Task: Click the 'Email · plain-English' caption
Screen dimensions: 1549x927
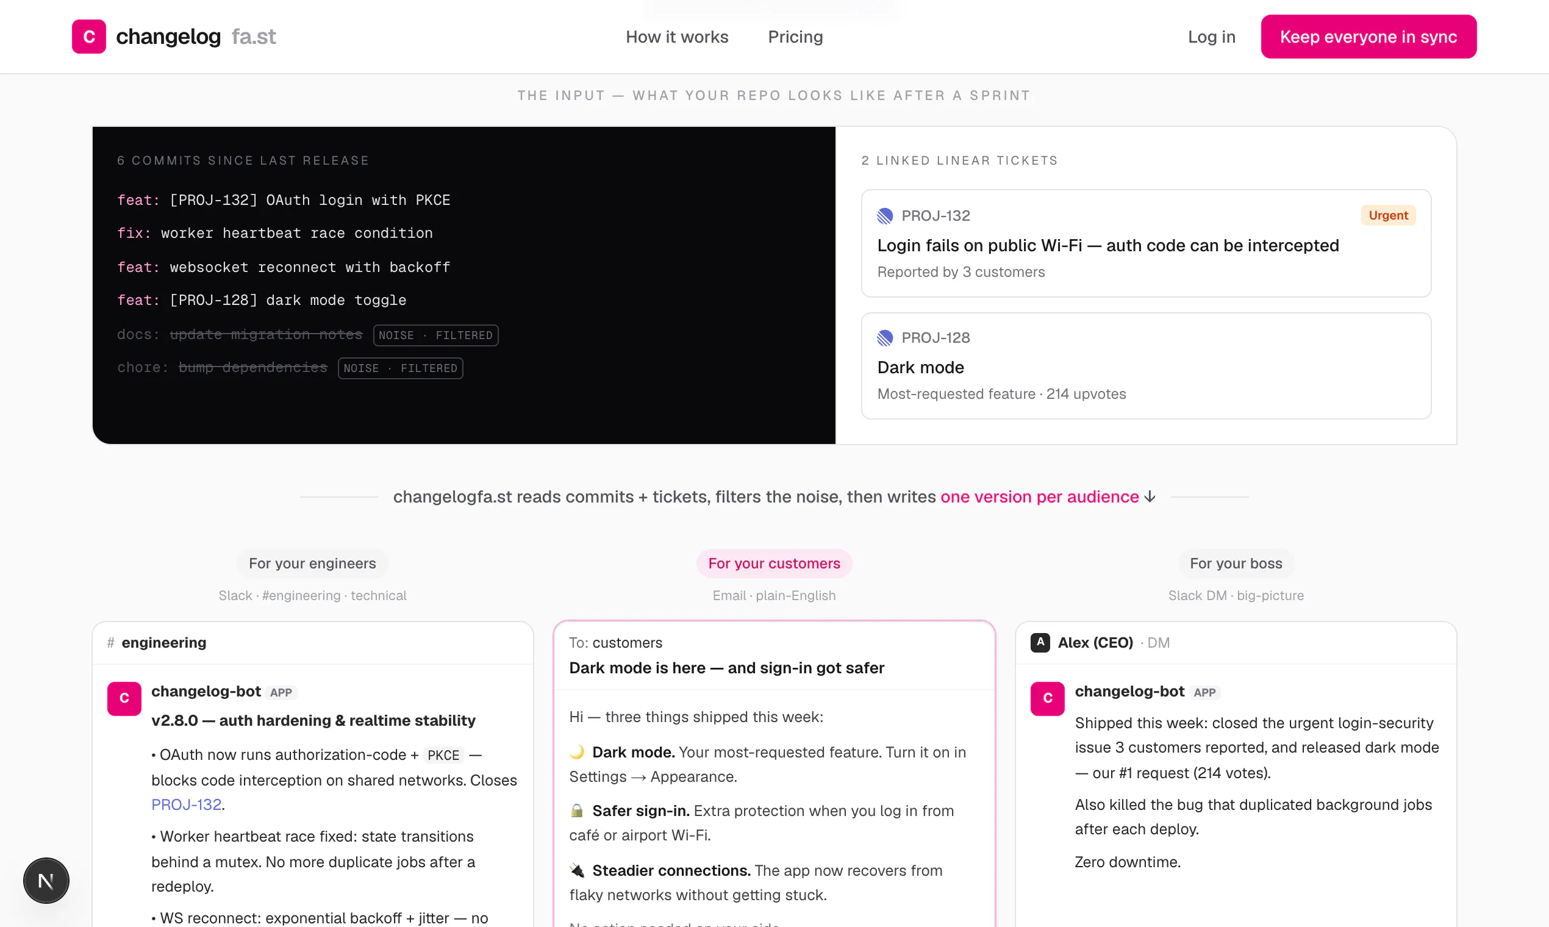Action: pos(774,596)
